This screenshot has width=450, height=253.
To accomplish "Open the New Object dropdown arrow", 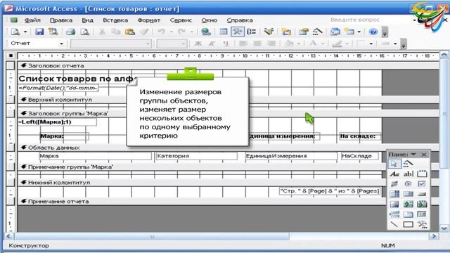I will coord(359,32).
